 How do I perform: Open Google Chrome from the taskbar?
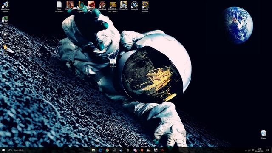coord(107,150)
